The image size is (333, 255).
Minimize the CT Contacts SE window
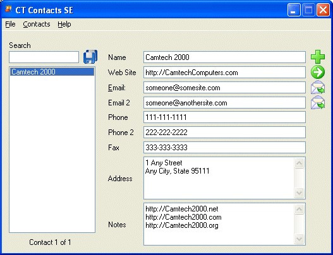point(294,9)
